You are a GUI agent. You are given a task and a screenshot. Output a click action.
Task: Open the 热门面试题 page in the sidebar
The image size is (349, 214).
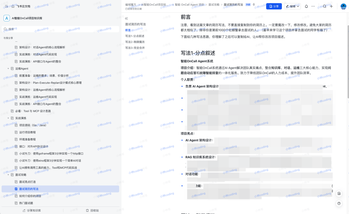click(26, 203)
